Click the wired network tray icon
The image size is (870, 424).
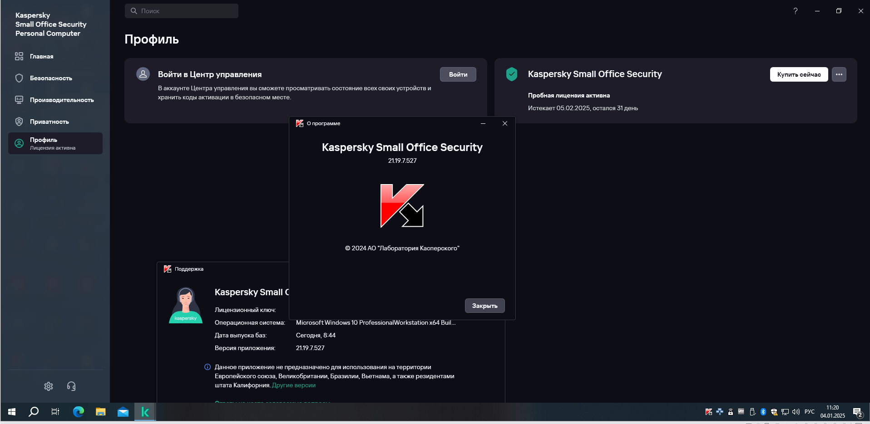coord(785,412)
